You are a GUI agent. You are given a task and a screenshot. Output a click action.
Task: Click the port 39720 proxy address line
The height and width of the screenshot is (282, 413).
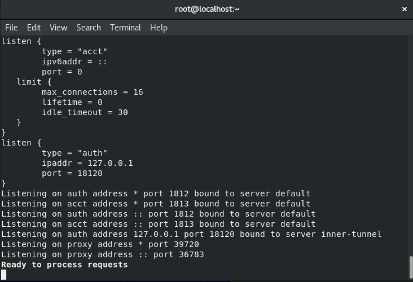[x=100, y=244]
